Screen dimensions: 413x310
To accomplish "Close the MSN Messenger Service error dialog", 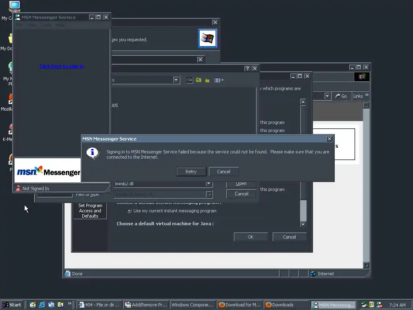I will (x=329, y=139).
